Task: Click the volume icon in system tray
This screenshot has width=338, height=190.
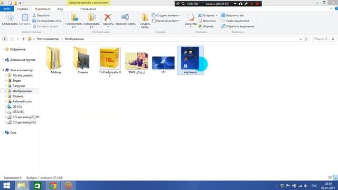Action: (306, 186)
